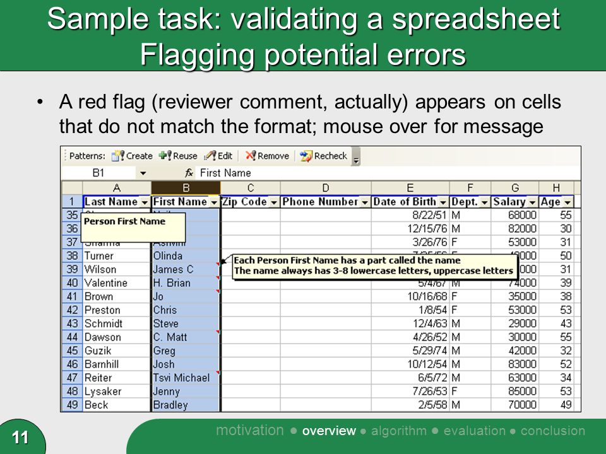Select the cell containing C. Matt
Screen dimensions: 606x454
(x=186, y=337)
